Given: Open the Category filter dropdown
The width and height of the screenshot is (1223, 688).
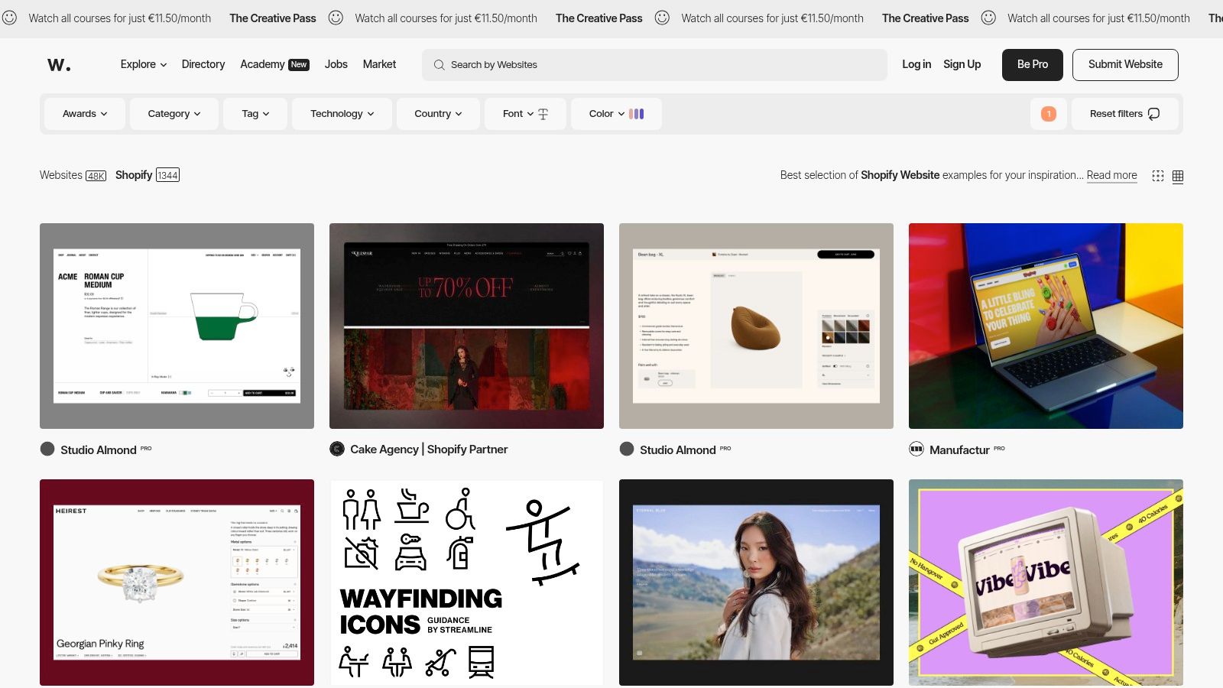Looking at the screenshot, I should 174,114.
